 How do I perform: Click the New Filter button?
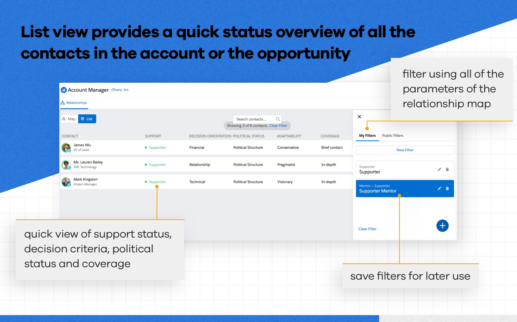click(x=405, y=150)
